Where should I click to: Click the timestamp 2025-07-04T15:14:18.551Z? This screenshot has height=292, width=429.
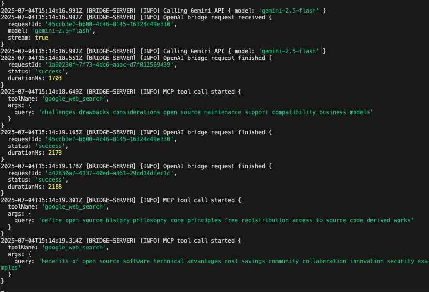[x=42, y=58]
